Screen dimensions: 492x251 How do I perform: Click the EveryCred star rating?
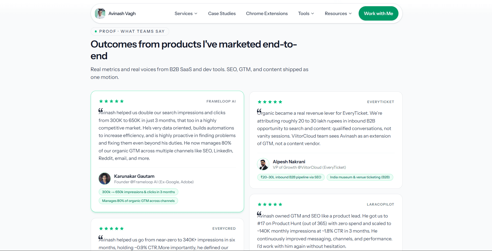tap(111, 228)
